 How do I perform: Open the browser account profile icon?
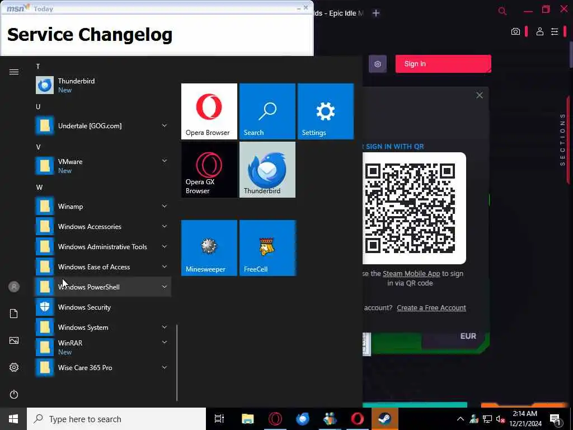tap(540, 31)
